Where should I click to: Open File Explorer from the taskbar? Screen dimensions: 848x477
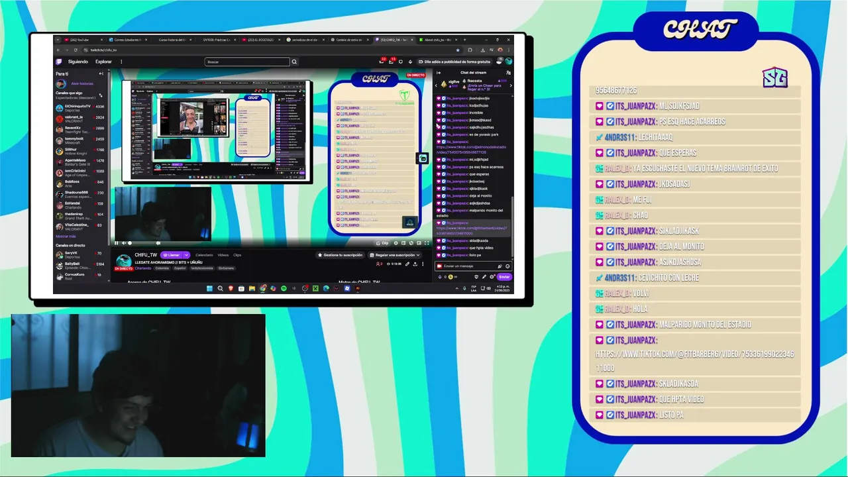point(252,288)
